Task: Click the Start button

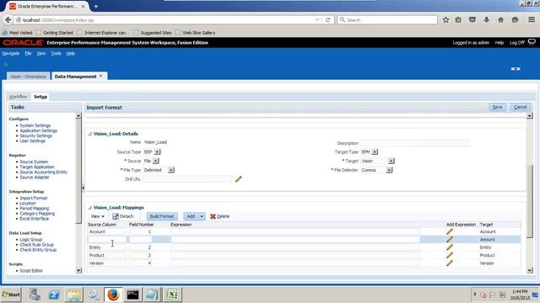Action: (x=11, y=295)
